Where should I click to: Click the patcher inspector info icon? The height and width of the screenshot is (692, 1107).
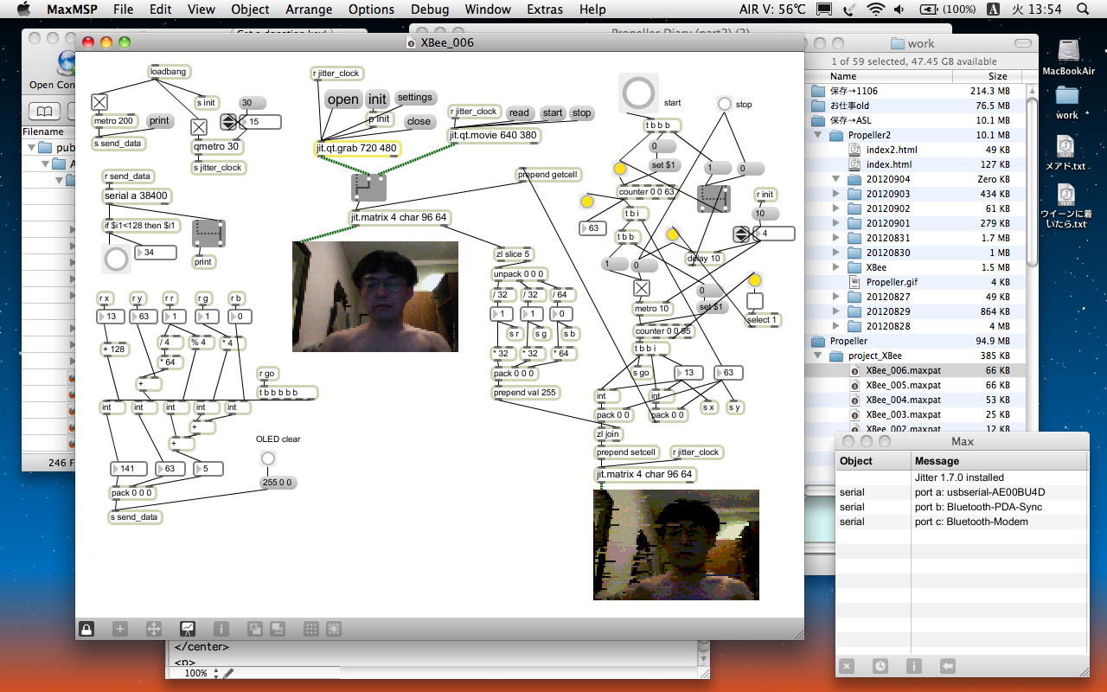pyautogui.click(x=221, y=630)
